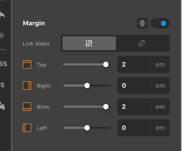Screen dimensions: 191x151
Task: Click the breakpoint columns icon beside Margin
Action: pyautogui.click(x=142, y=23)
